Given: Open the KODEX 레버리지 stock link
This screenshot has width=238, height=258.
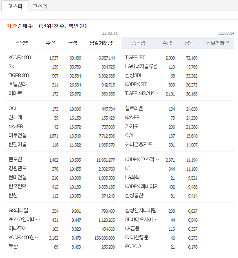Looking at the screenshot, I should (x=141, y=187).
